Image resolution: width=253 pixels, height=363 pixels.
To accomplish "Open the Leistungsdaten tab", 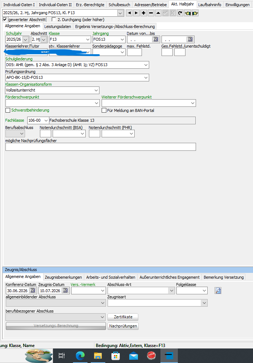I will (x=58, y=27).
